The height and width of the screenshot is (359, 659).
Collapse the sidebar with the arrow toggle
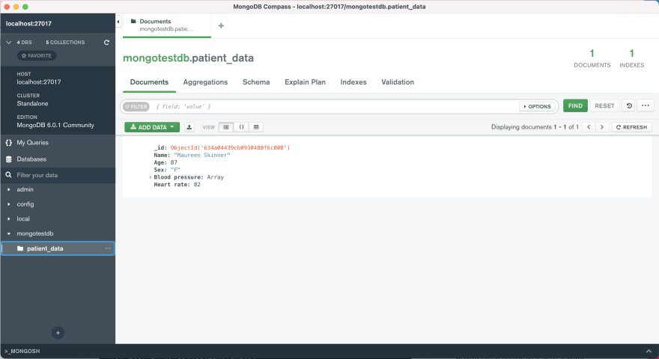click(x=118, y=22)
